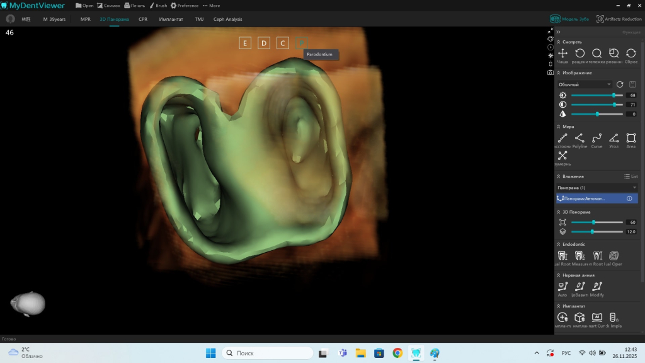This screenshot has height=363, width=645.
Task: Select the Modify nerve line tool
Action: pyautogui.click(x=596, y=287)
